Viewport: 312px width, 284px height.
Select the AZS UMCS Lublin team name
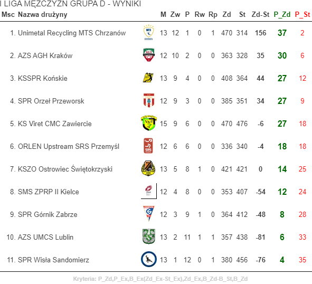[x=45, y=237]
